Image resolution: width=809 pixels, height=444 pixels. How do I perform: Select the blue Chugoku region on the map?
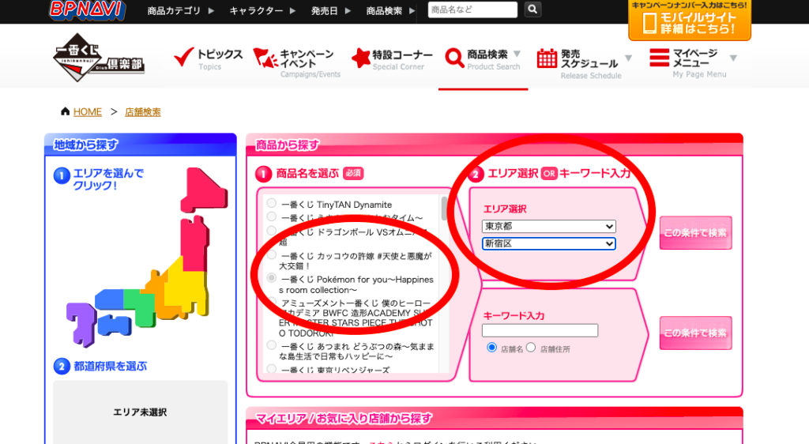(x=109, y=299)
